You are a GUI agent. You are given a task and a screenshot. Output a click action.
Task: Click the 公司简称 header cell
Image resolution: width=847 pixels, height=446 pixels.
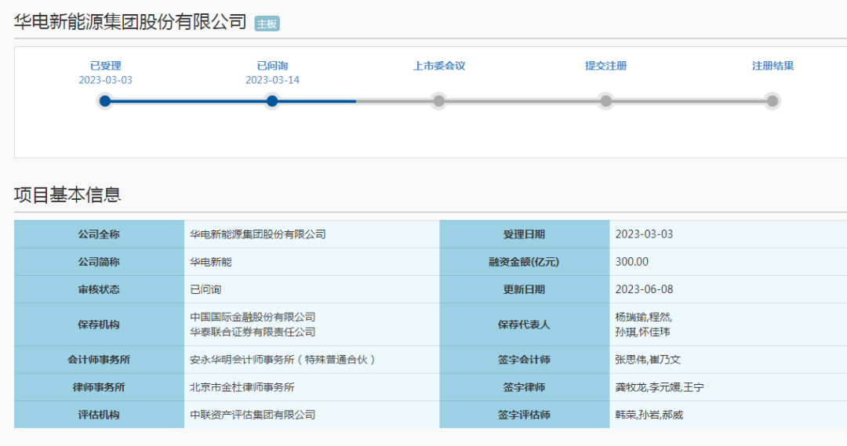pos(99,262)
